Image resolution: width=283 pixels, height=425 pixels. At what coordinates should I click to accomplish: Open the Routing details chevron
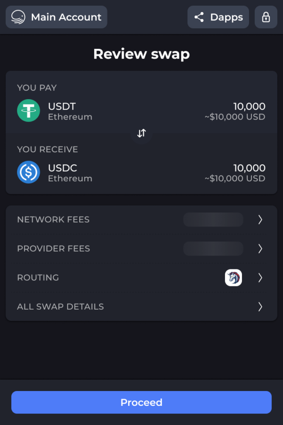260,278
